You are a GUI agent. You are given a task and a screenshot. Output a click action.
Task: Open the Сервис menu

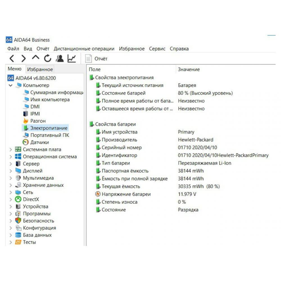tap(157, 49)
